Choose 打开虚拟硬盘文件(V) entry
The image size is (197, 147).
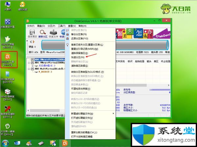point(90,118)
